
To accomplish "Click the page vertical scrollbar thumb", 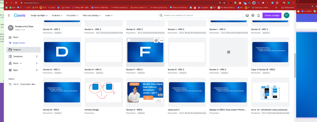I will tap(295, 66).
